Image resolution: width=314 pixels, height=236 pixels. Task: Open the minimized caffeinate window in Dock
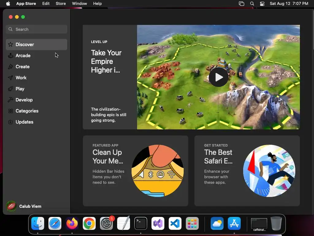(x=259, y=224)
